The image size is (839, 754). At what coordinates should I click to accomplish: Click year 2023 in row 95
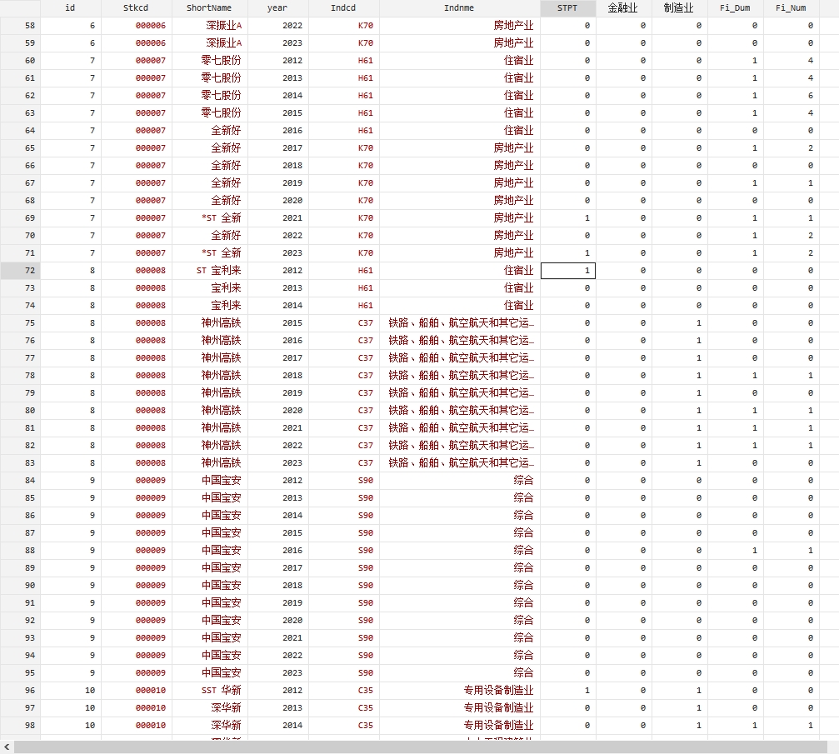tap(292, 673)
